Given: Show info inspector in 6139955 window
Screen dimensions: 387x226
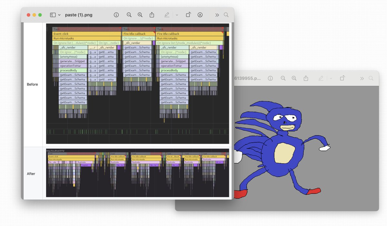Looking at the screenshot, I should (270, 78).
